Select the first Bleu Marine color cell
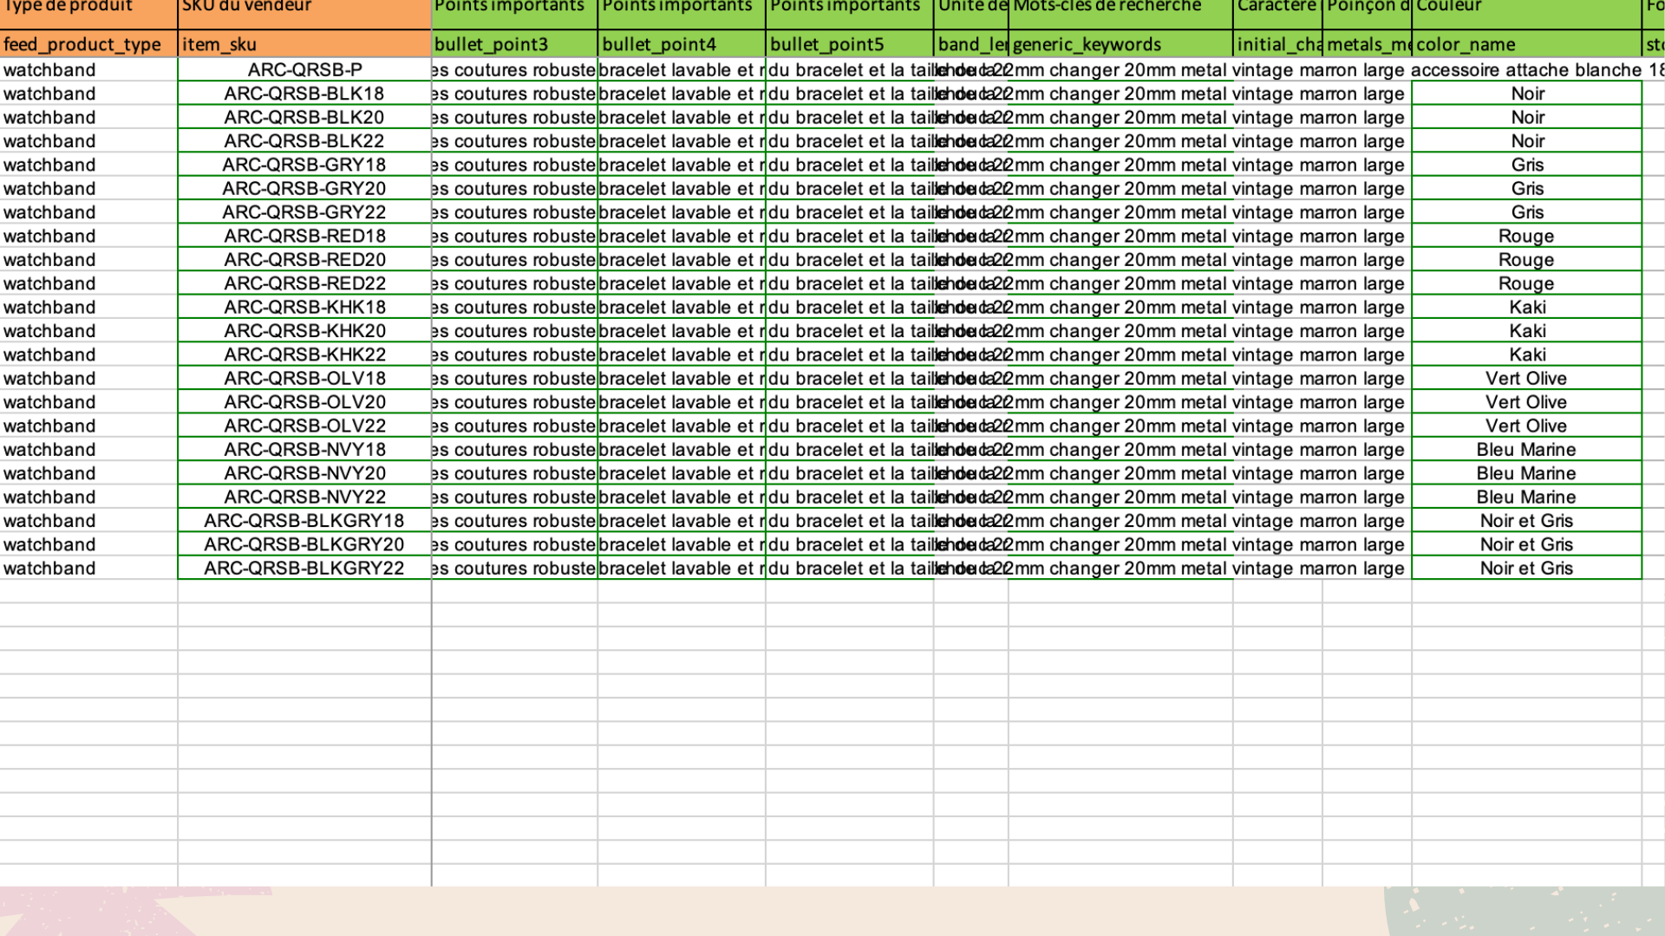The height and width of the screenshot is (936, 1665). (x=1525, y=450)
